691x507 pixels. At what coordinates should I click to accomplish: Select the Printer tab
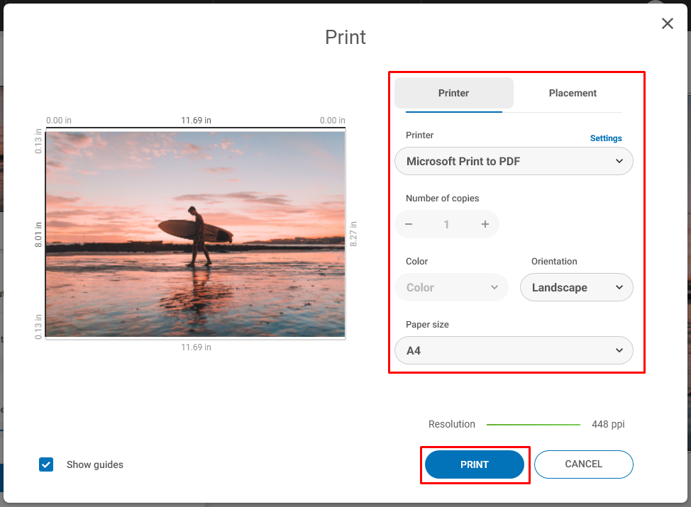click(x=453, y=93)
